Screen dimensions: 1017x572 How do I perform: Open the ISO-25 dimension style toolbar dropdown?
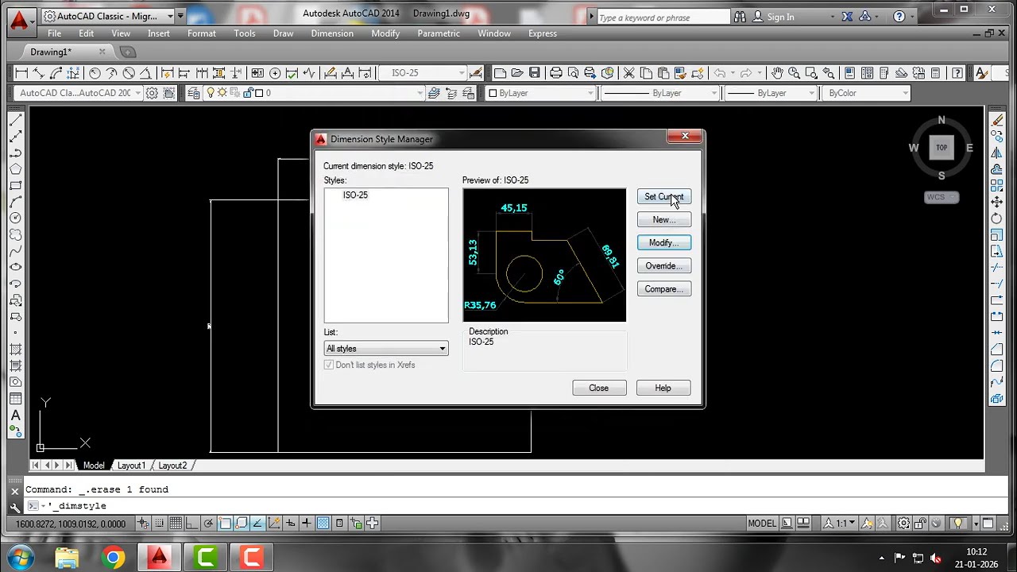pyautogui.click(x=423, y=73)
